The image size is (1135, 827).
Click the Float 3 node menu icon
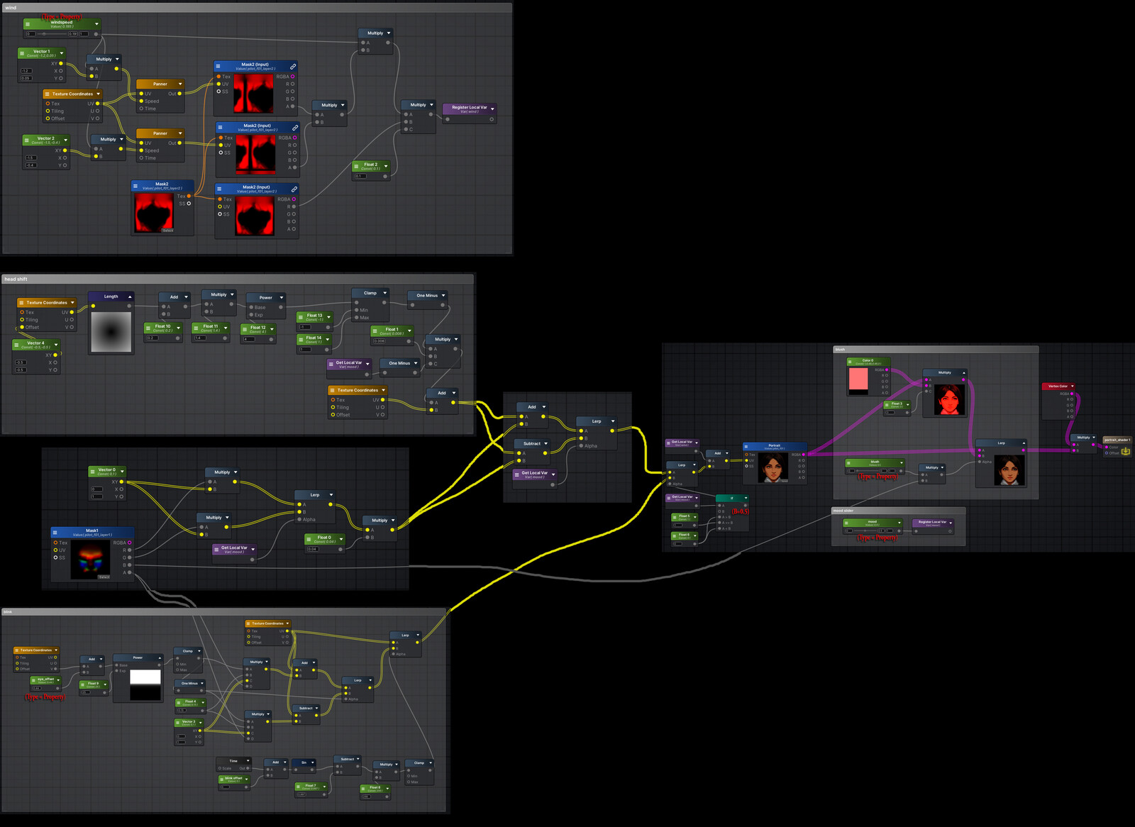(887, 405)
